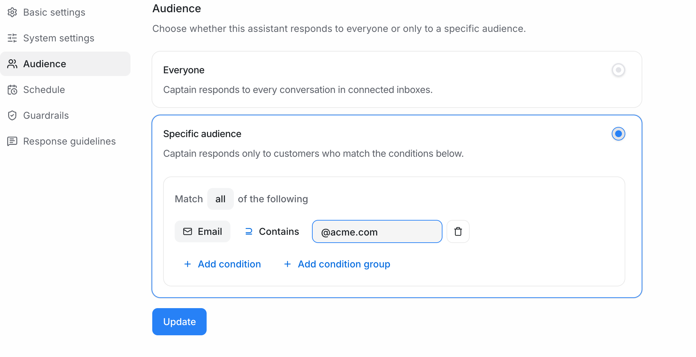Click 'Captain responds to every conversation' description
The image size is (696, 357).
pyautogui.click(x=298, y=90)
